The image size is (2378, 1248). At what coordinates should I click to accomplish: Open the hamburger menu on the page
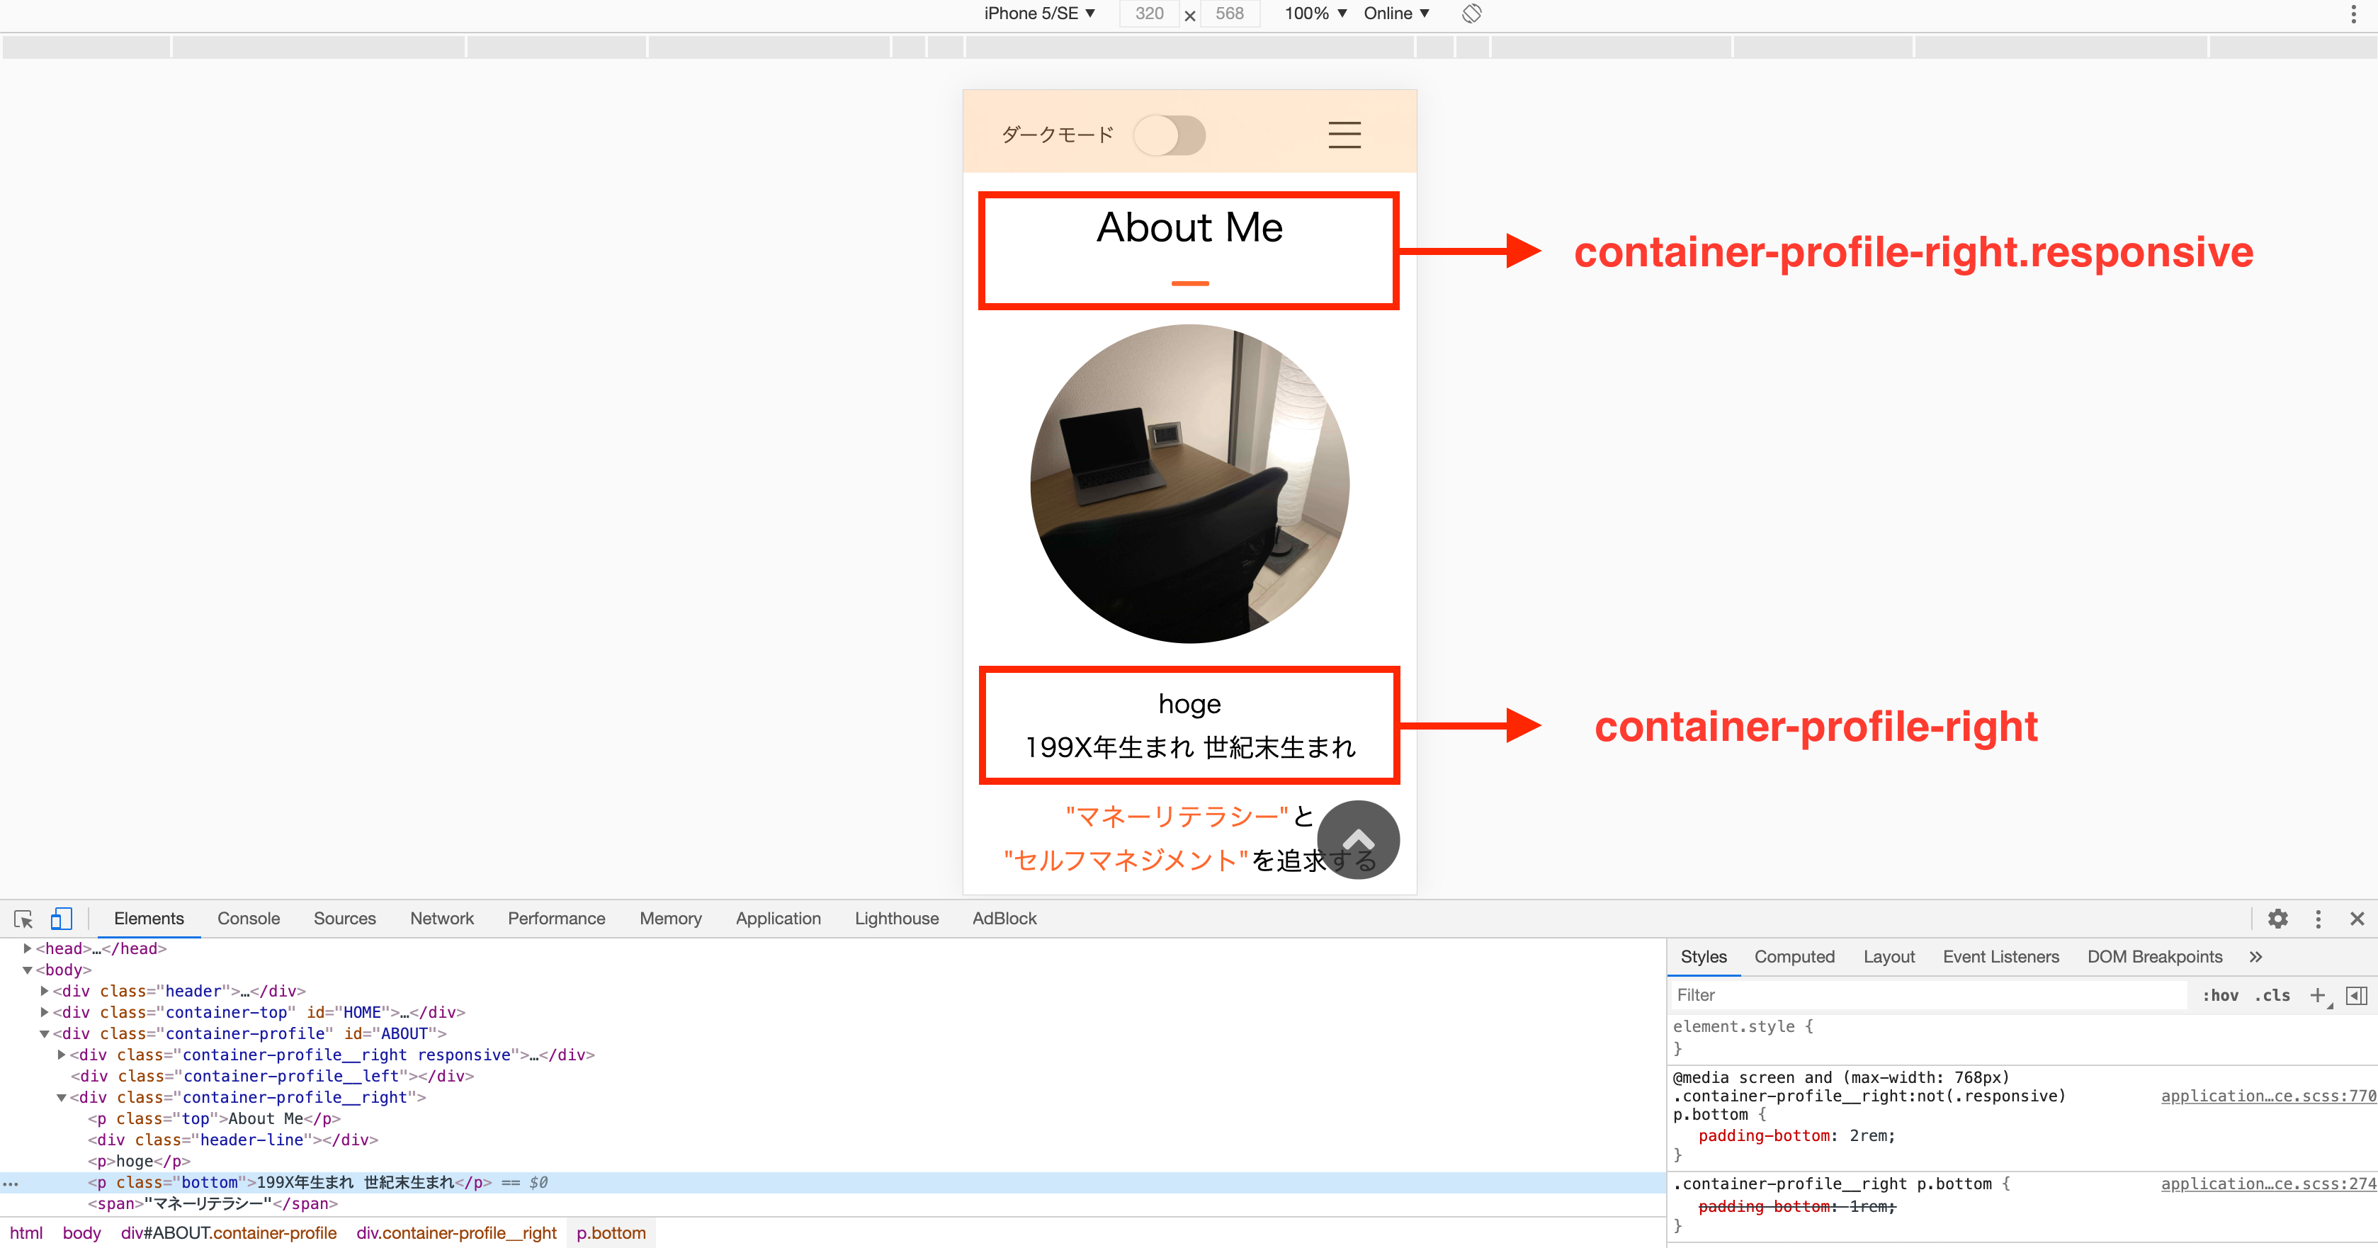[x=1344, y=135]
